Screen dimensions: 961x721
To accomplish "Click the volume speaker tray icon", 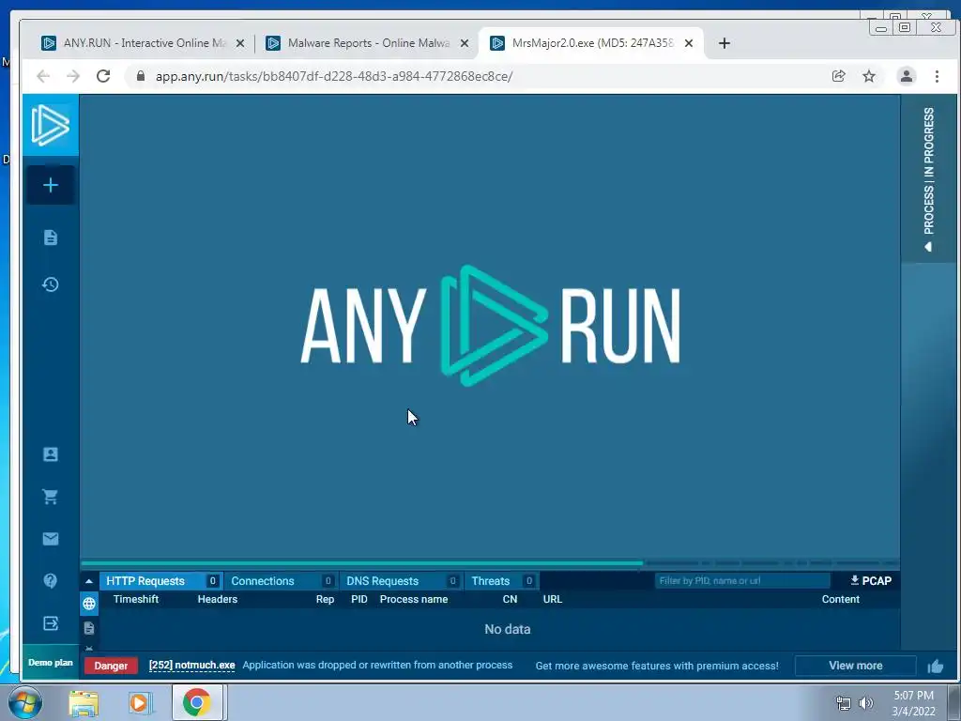I will pyautogui.click(x=866, y=703).
